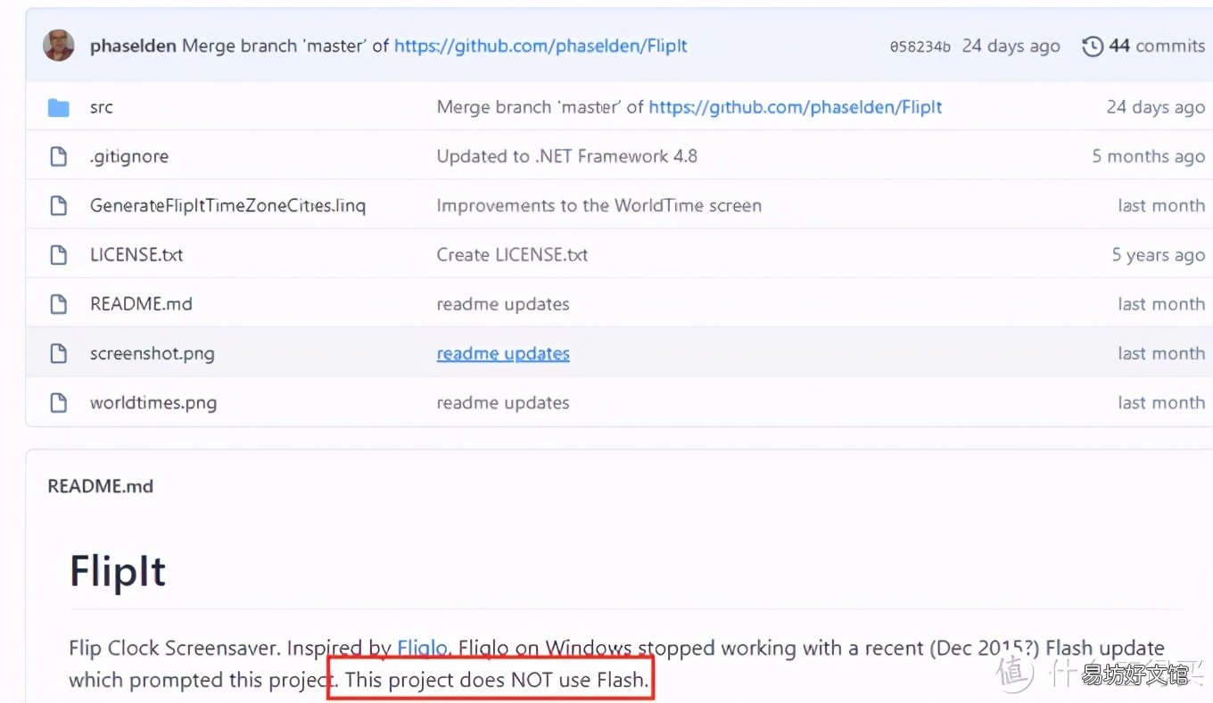Click the LICENSE.txt file icon

pos(59,255)
